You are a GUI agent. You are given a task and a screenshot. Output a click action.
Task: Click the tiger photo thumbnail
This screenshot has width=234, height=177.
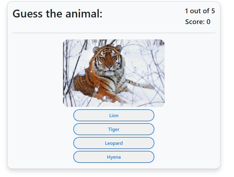(114, 73)
